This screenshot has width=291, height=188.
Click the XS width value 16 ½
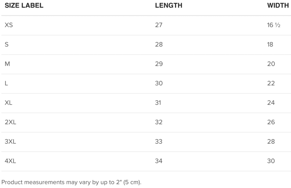[274, 25]
